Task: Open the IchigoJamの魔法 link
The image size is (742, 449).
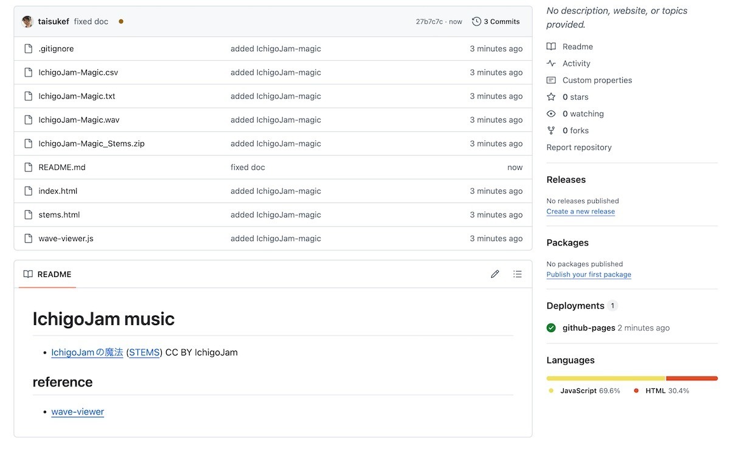Action: click(87, 352)
